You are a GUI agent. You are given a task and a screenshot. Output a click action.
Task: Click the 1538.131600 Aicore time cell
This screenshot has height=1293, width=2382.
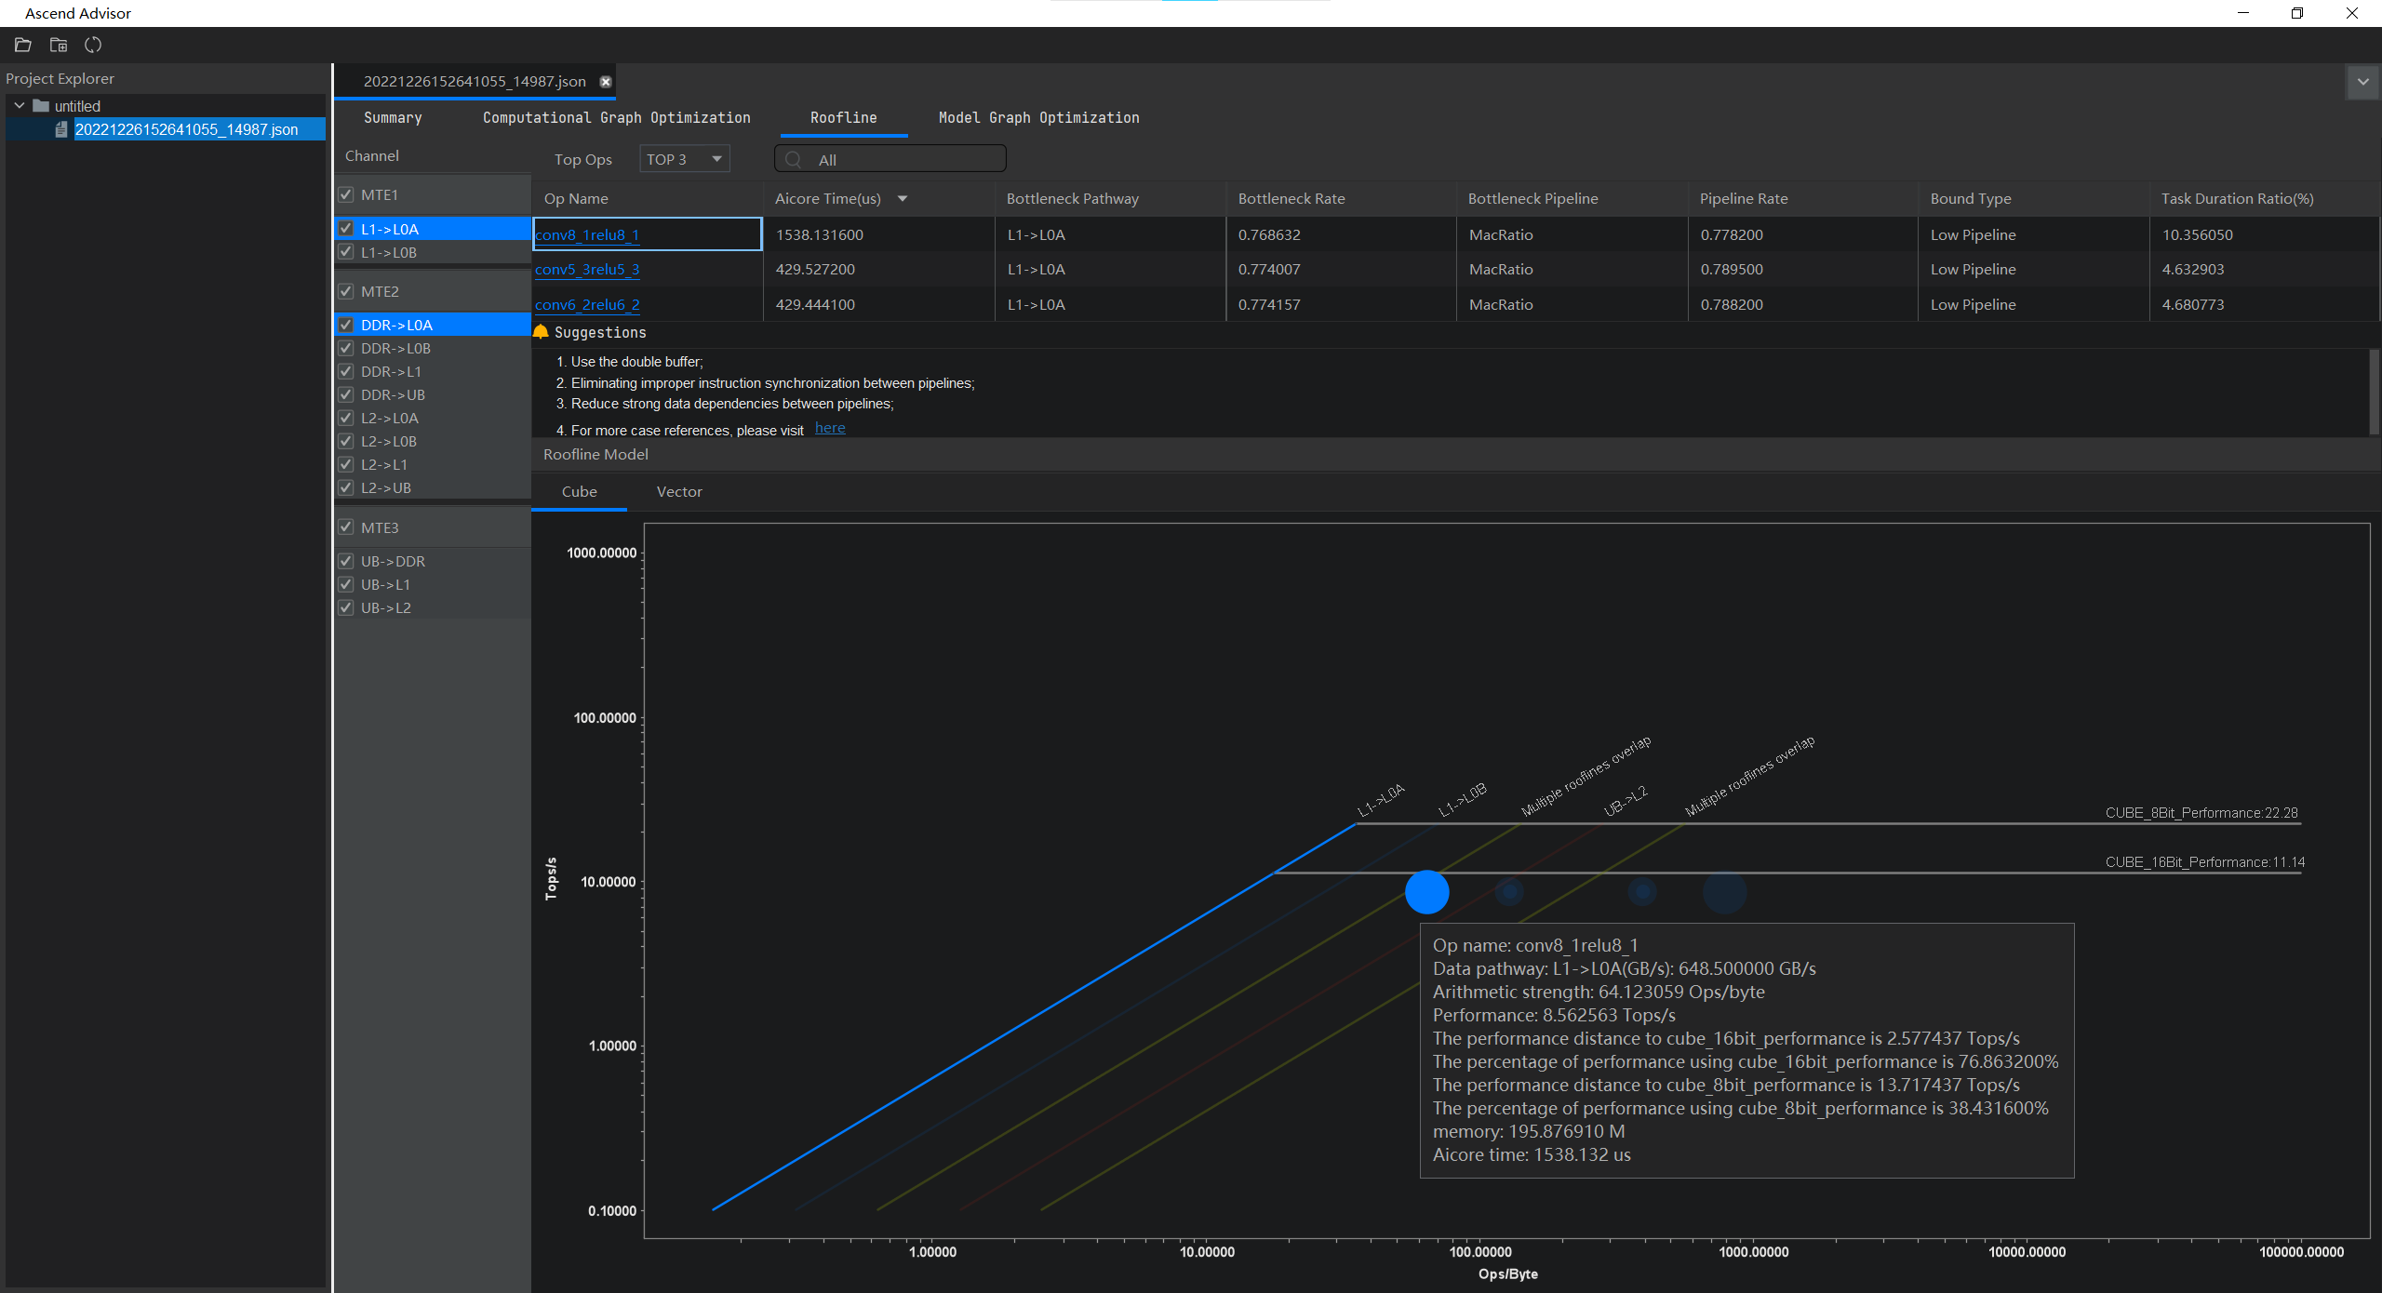coord(878,234)
